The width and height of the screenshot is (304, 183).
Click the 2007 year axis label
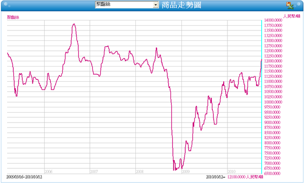pyautogui.click(x=94, y=172)
